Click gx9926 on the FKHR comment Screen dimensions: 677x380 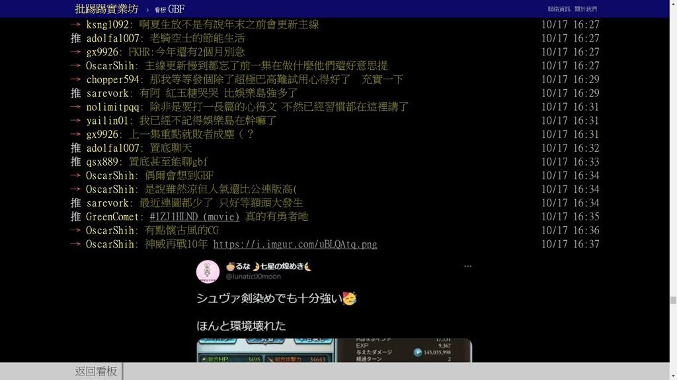click(x=102, y=52)
